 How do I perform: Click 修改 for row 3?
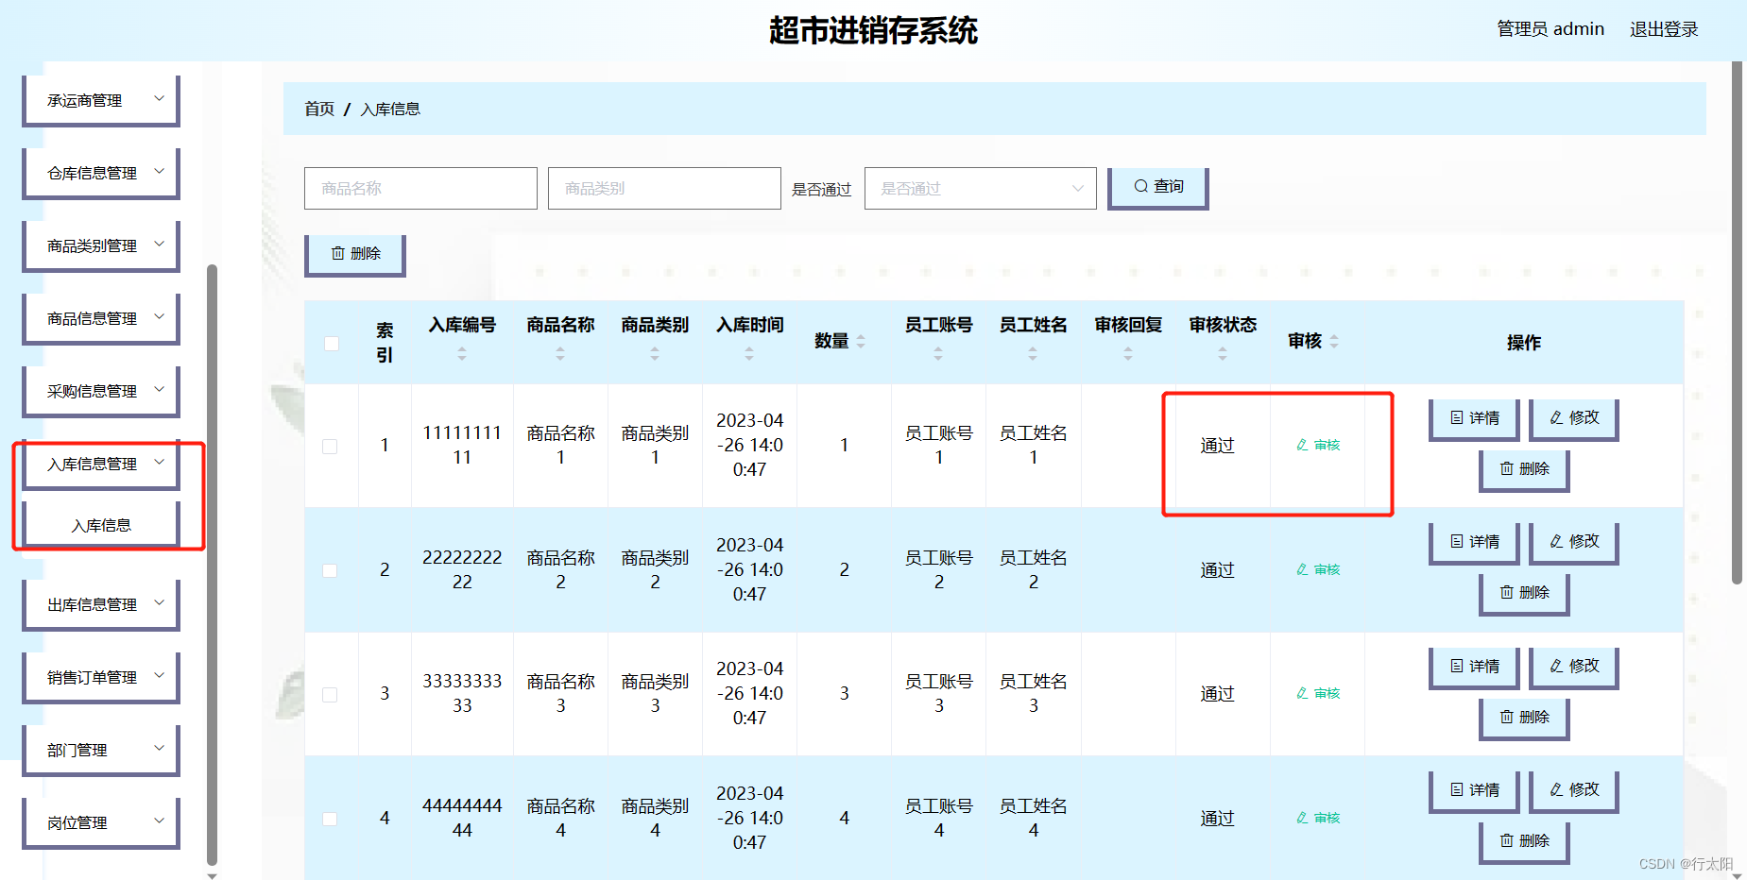1574,668
